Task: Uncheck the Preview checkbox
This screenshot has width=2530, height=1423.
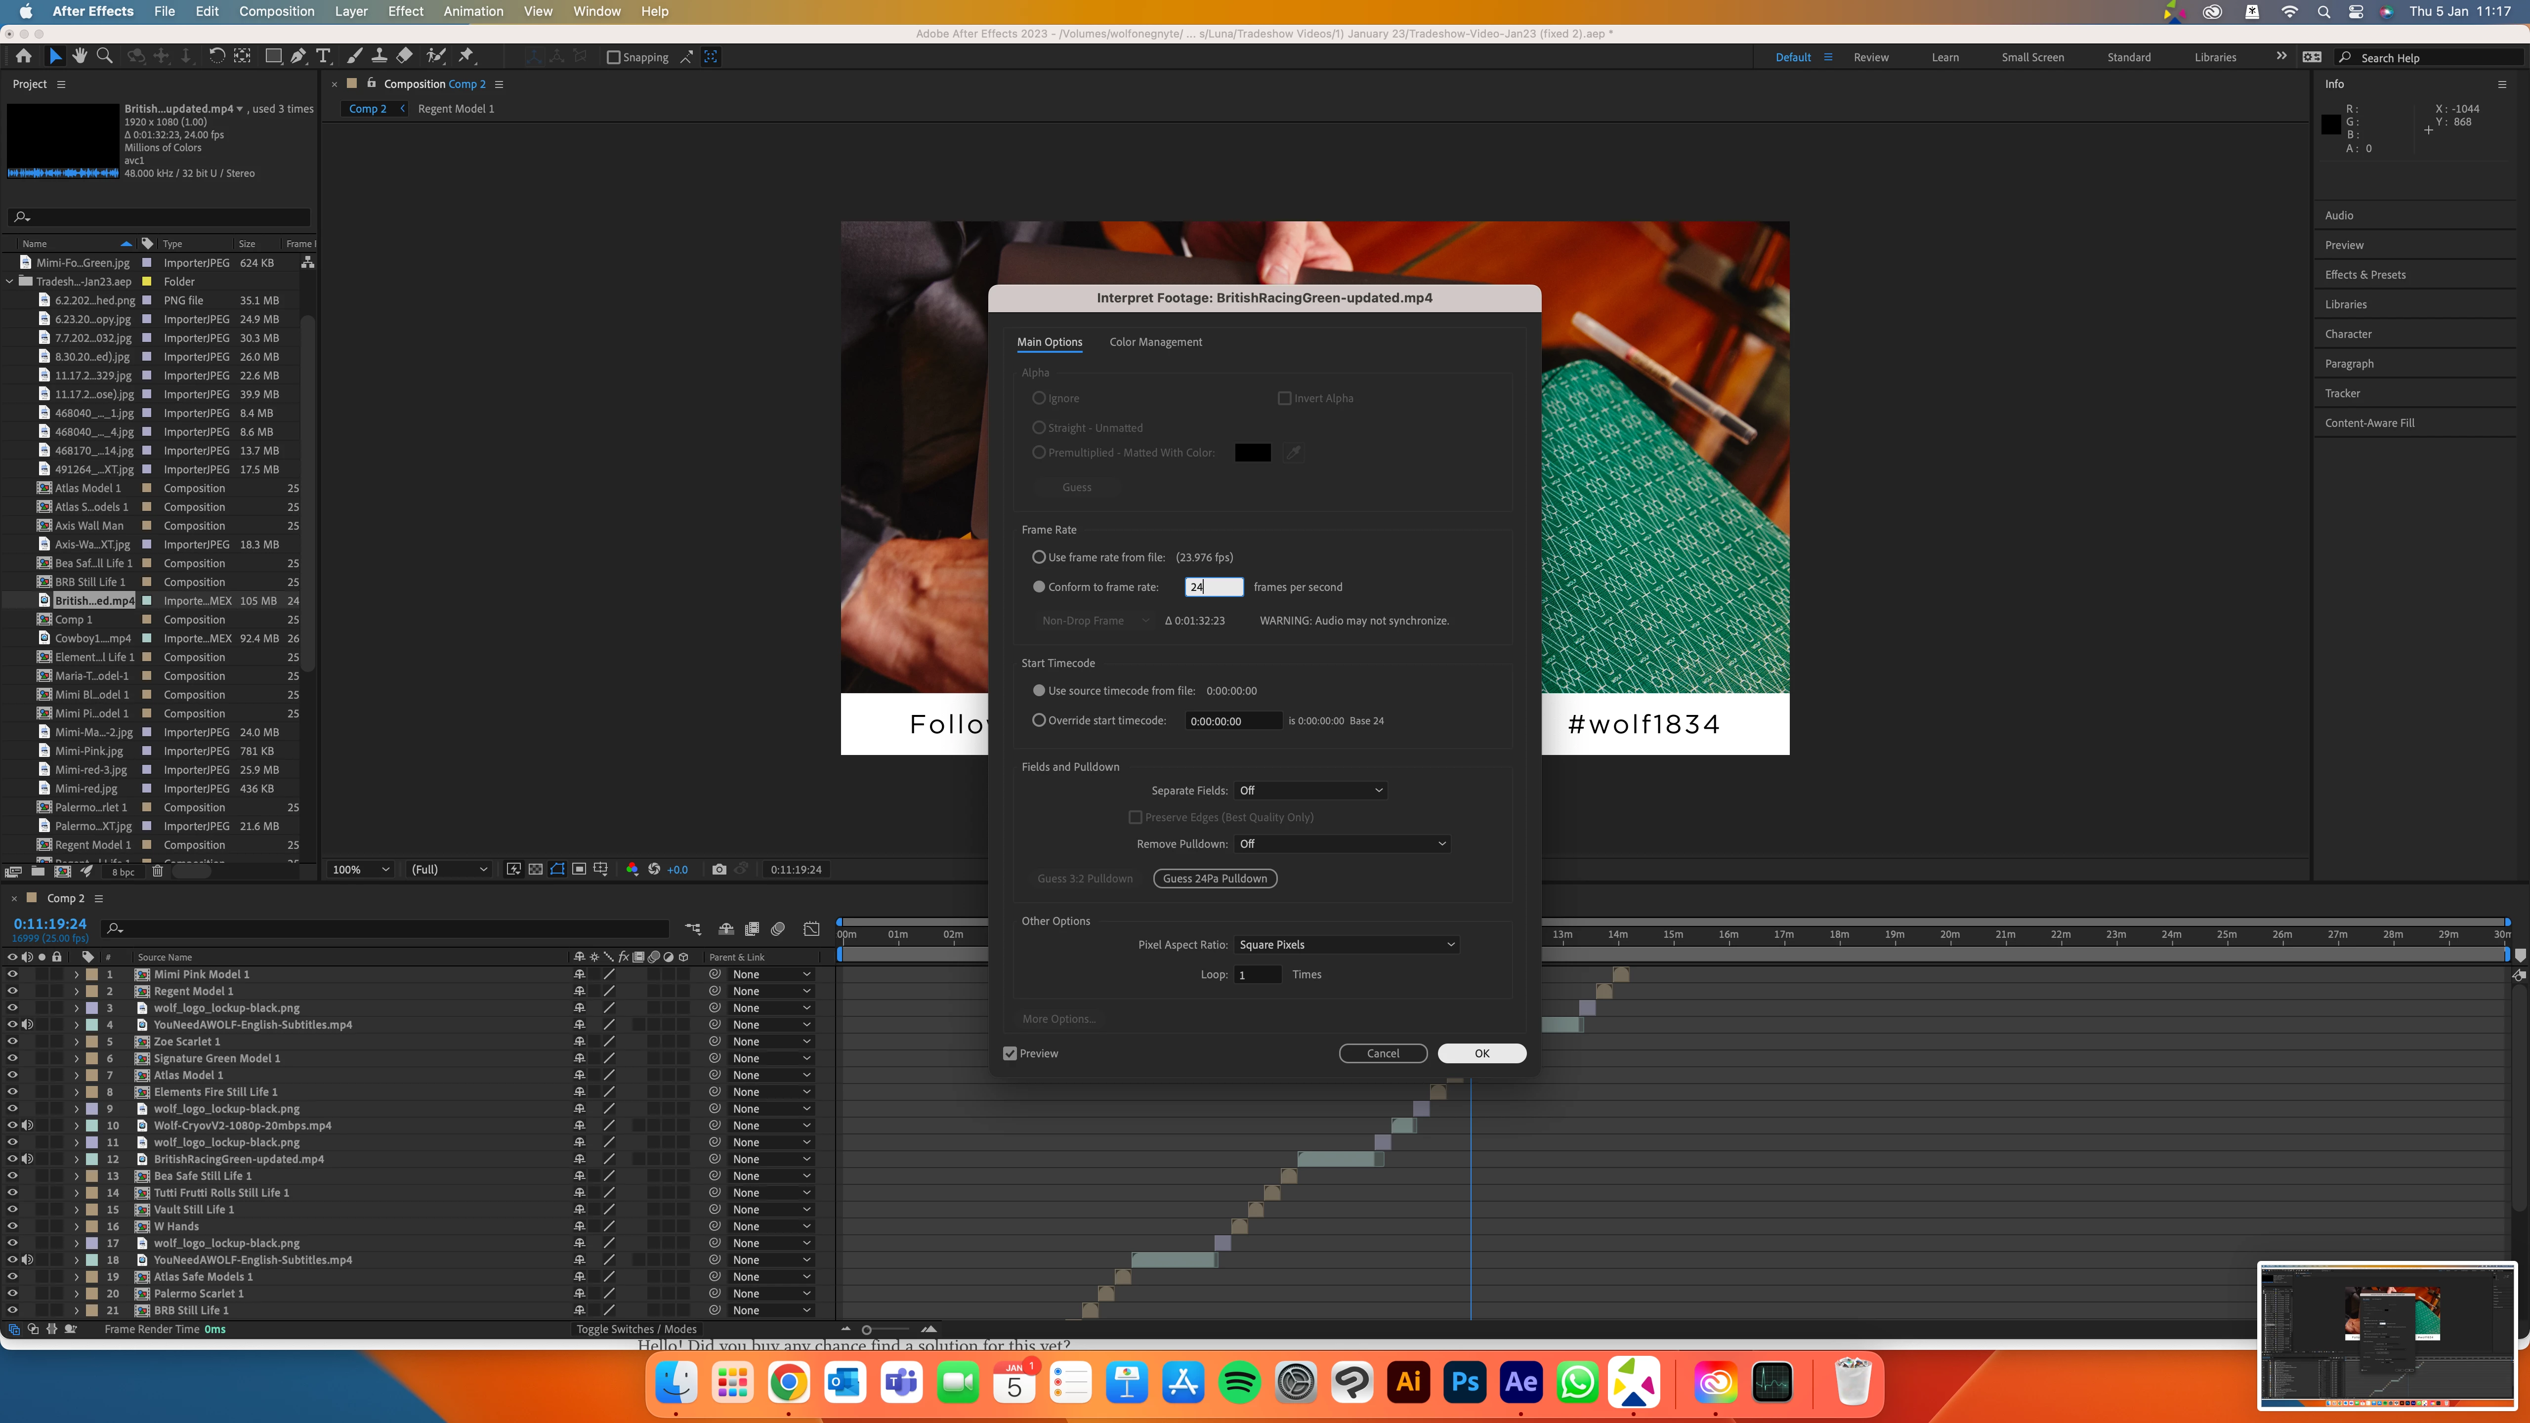Action: pyautogui.click(x=1010, y=1053)
